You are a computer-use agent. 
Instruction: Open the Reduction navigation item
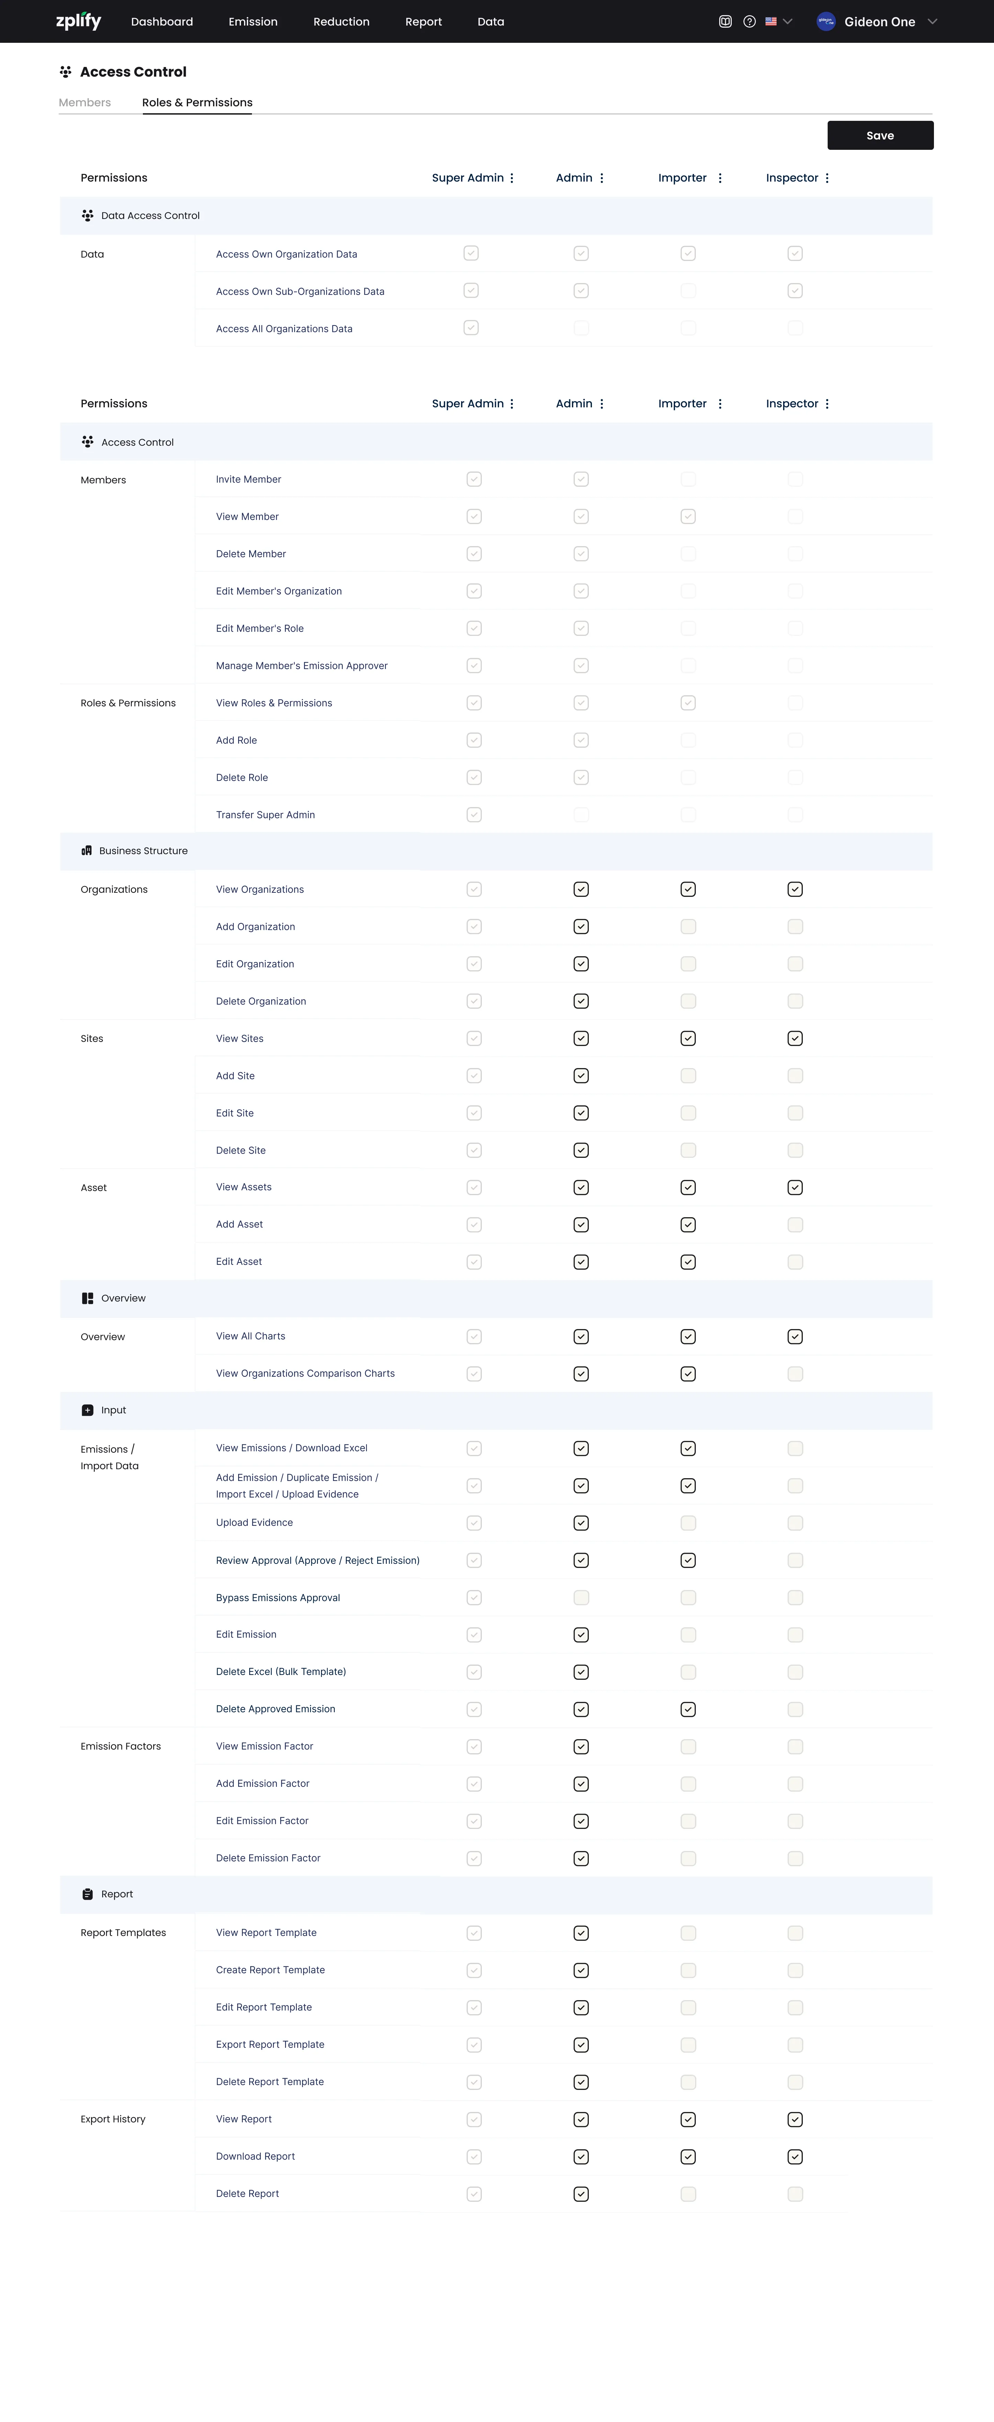[x=341, y=22]
